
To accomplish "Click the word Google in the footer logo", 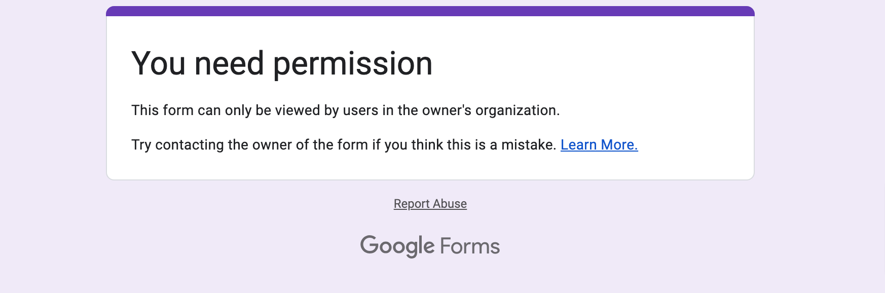I will click(x=397, y=246).
